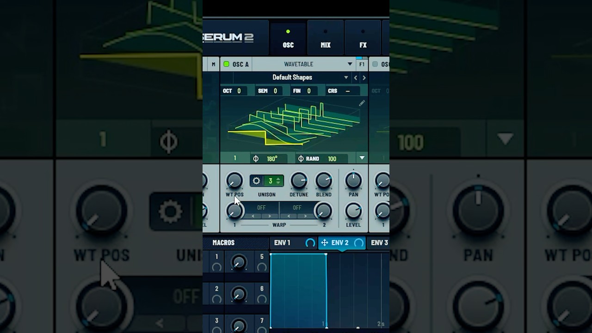This screenshot has width=592, height=333.
Task: Load previous wavetable with left chevron
Action: coord(355,78)
